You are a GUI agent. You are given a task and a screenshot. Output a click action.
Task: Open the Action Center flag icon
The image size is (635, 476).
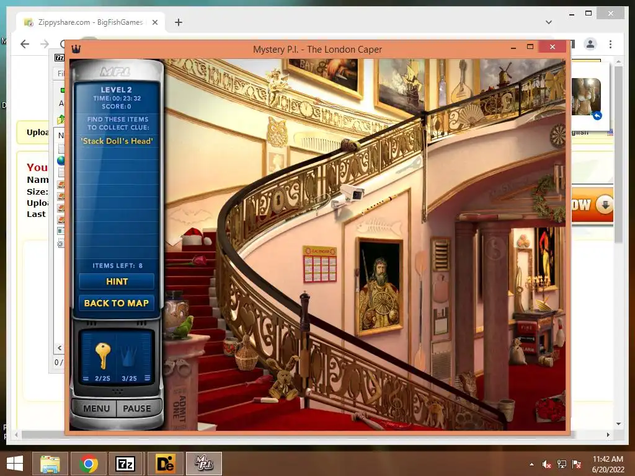tap(577, 464)
